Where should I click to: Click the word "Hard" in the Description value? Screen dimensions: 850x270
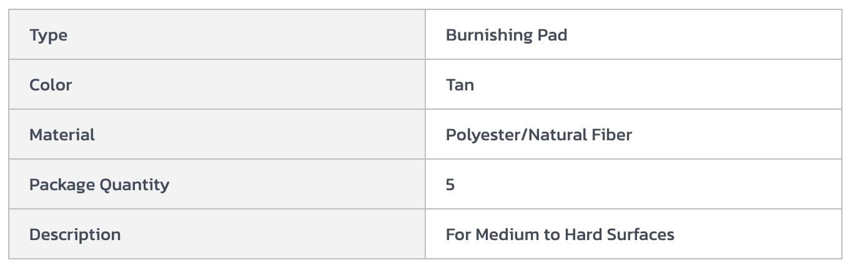coord(583,234)
